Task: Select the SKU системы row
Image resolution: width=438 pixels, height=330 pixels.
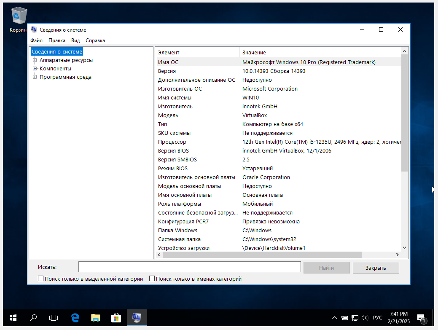Action: [279, 133]
